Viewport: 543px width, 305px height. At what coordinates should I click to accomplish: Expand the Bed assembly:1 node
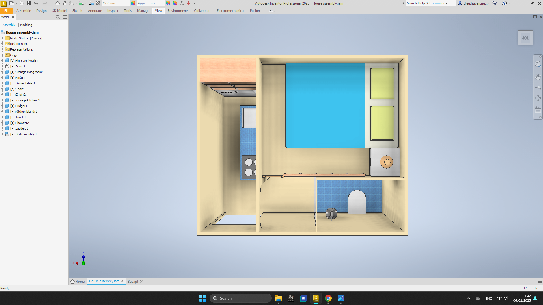pos(2,134)
